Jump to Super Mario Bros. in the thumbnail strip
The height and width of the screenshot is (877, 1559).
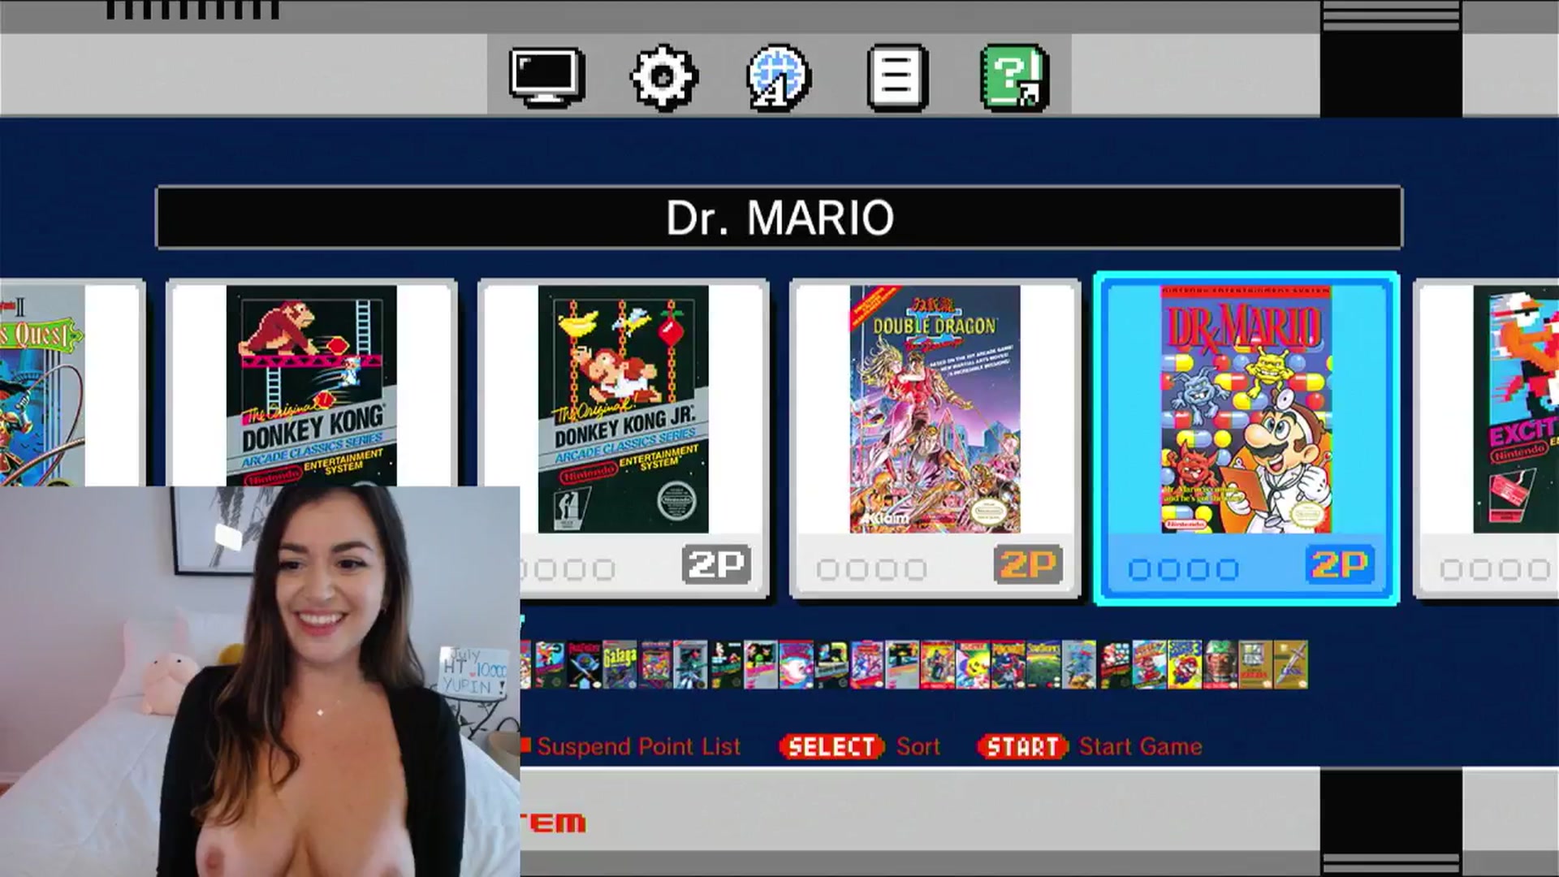[1116, 665]
